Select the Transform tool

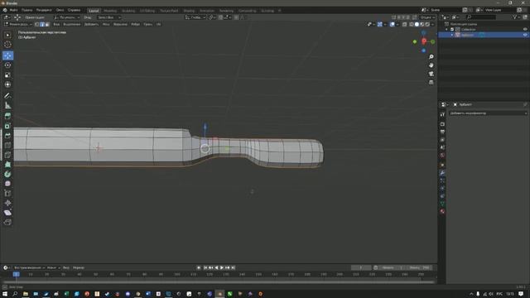tap(7, 84)
